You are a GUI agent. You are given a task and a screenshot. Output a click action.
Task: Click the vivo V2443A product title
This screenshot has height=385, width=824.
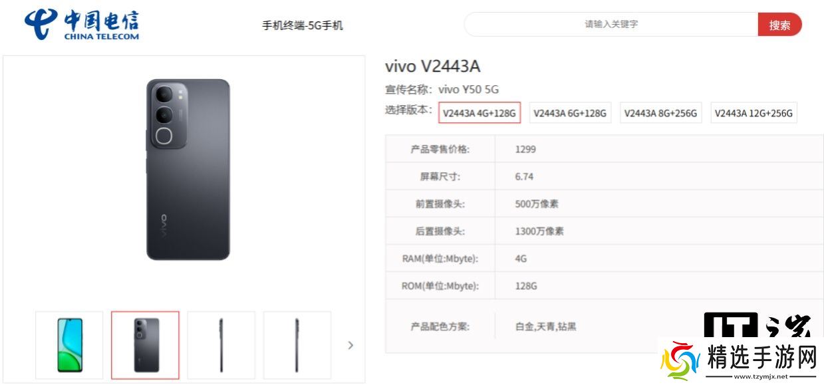(x=432, y=66)
